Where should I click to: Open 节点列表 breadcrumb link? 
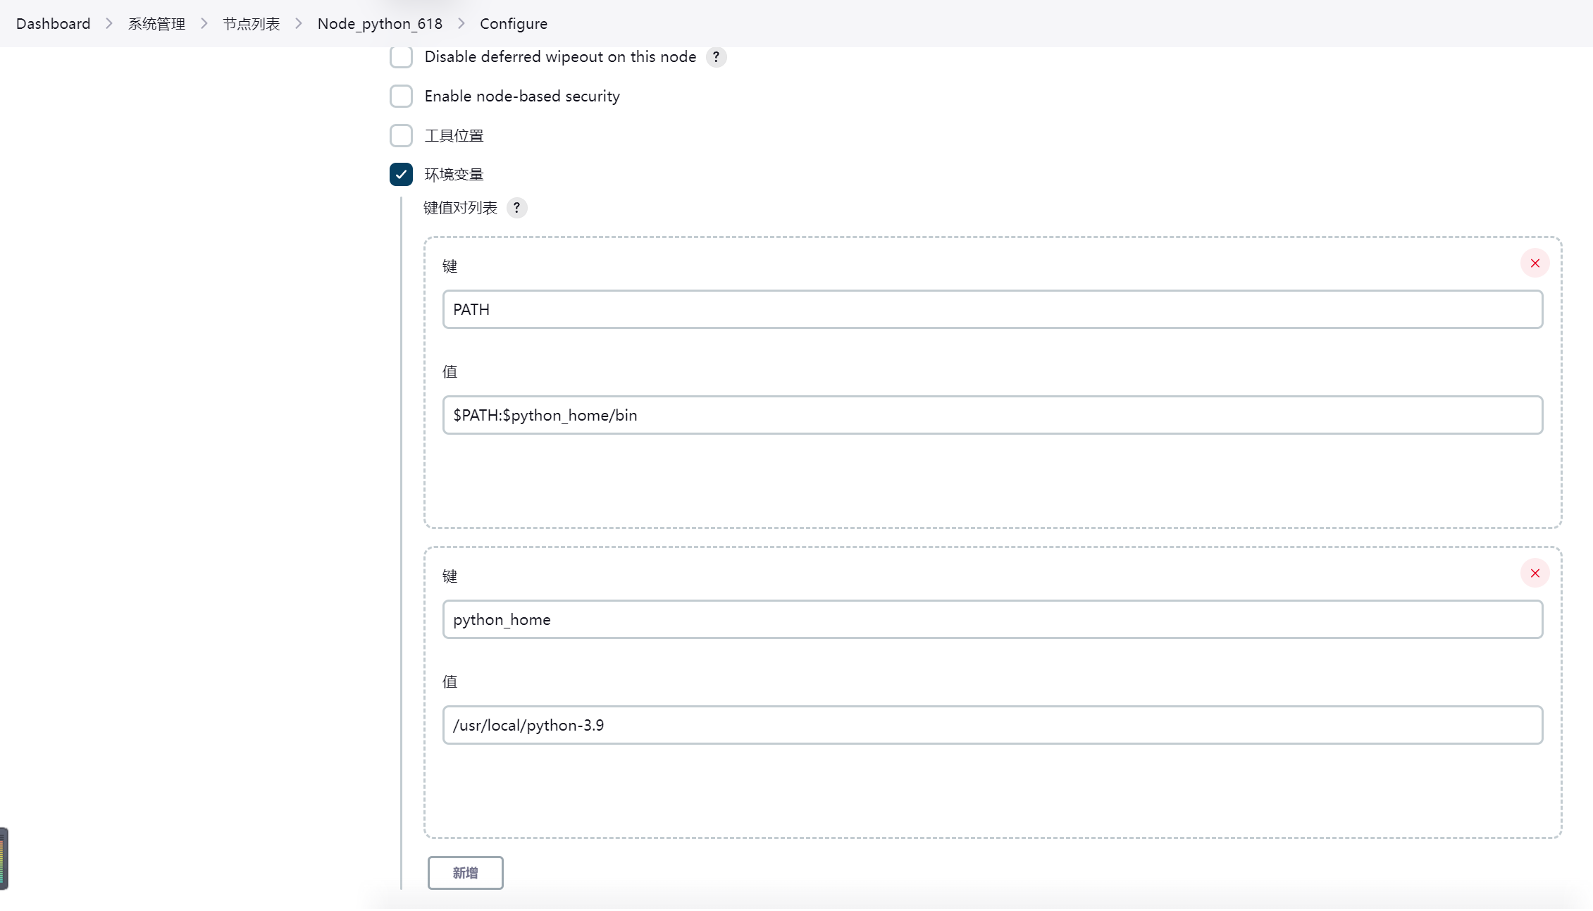[x=252, y=24]
